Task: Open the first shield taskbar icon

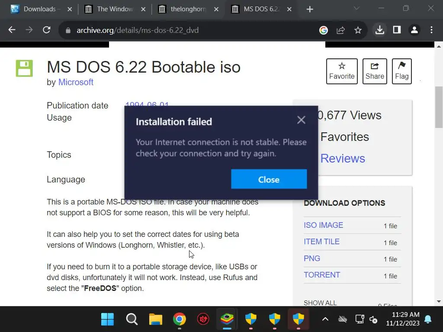Action: 250,319
